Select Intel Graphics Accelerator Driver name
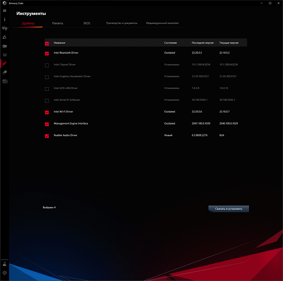This screenshot has width=283, height=281. pyautogui.click(x=72, y=76)
